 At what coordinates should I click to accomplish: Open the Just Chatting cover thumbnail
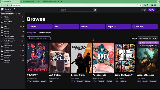(x=60, y=58)
